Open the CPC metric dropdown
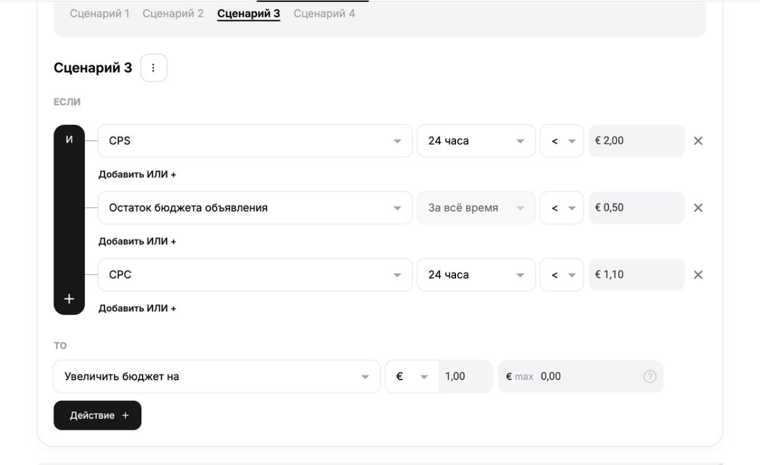 coord(255,275)
